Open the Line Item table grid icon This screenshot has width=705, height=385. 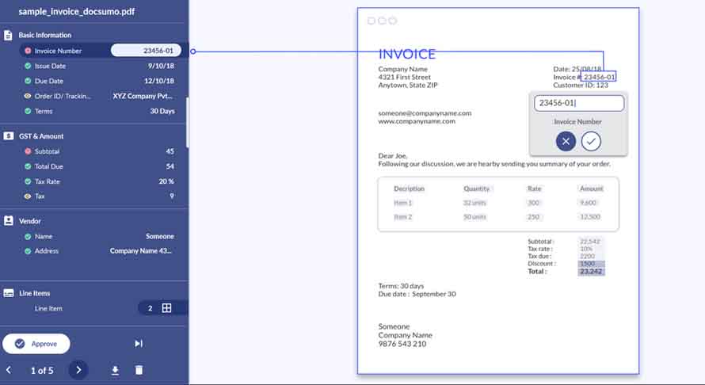pyautogui.click(x=166, y=308)
